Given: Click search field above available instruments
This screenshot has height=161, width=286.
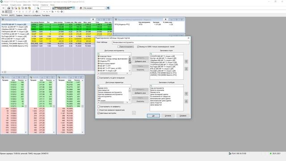Looking at the screenshot, I should 114,54.
